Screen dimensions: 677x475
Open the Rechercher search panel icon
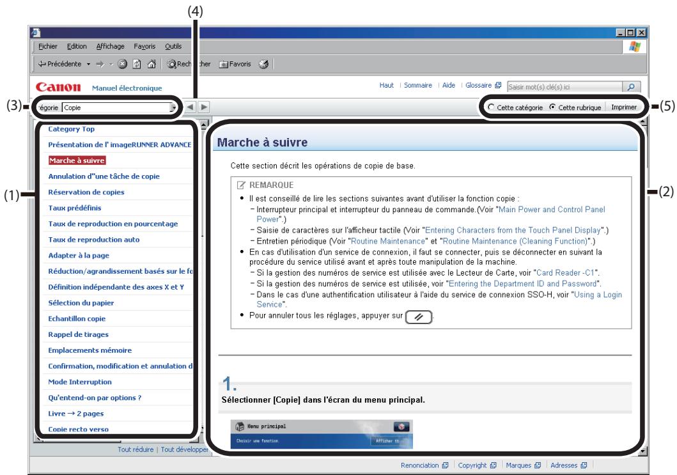173,63
